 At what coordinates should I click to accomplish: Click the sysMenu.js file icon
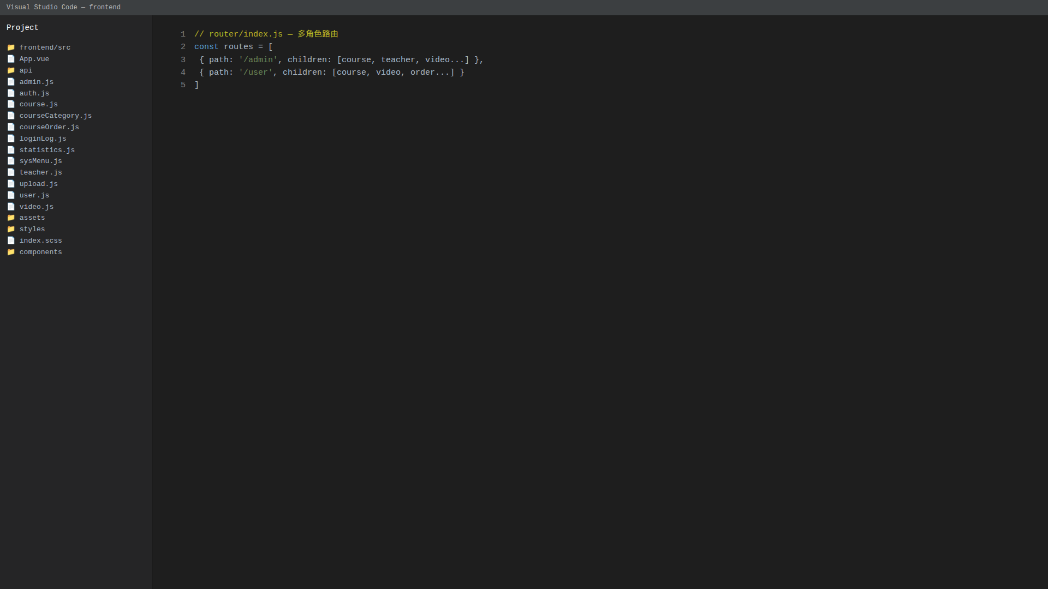tap(11, 161)
